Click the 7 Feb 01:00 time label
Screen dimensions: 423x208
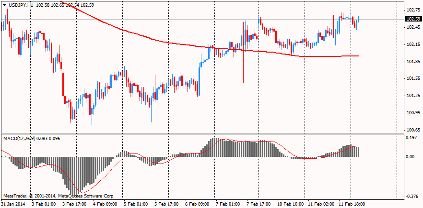pos(228,204)
